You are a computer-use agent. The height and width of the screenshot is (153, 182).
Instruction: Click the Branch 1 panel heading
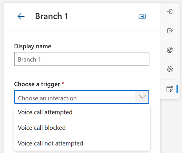52,16
